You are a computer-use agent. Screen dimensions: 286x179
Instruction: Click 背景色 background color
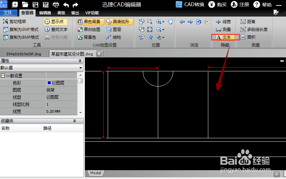pos(87,37)
